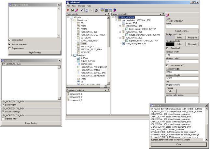This screenshot has width=210, height=149.
Task: Select the last History row 'supress_eerors' renamed
Action: click(x=176, y=140)
